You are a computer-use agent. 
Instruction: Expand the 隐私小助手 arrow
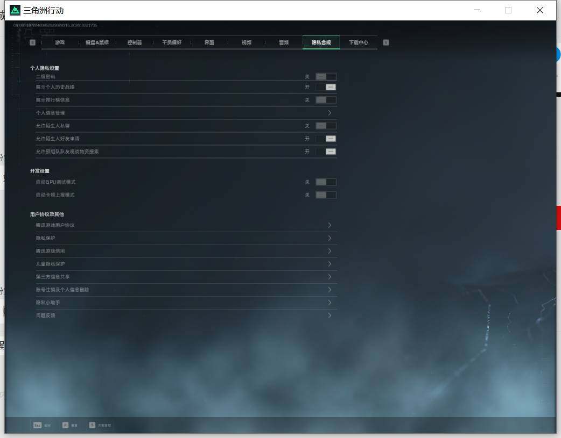329,303
